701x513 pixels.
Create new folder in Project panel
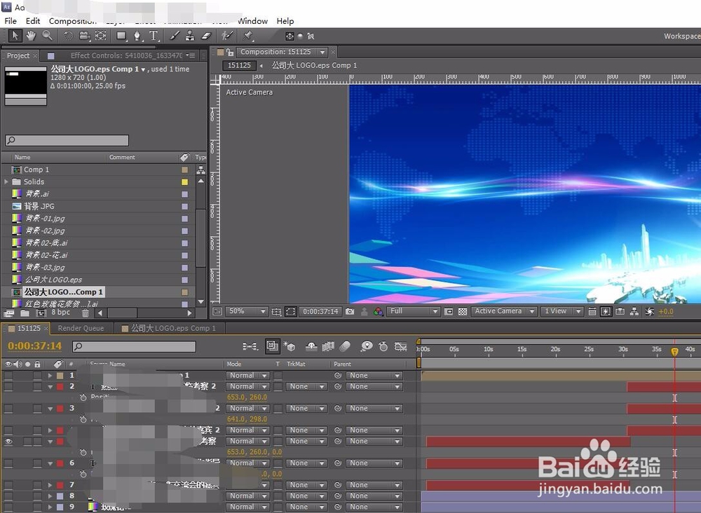tap(25, 313)
